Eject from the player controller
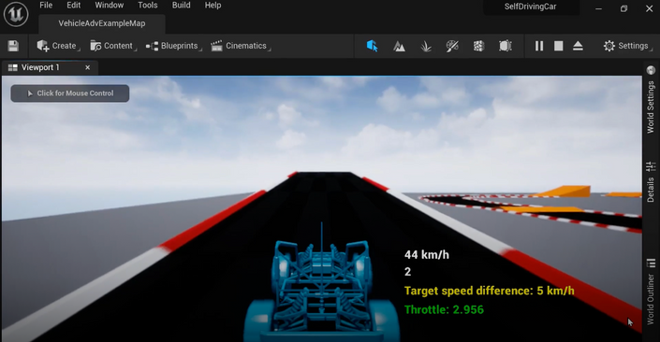Viewport: 660px width, 342px height. (578, 46)
